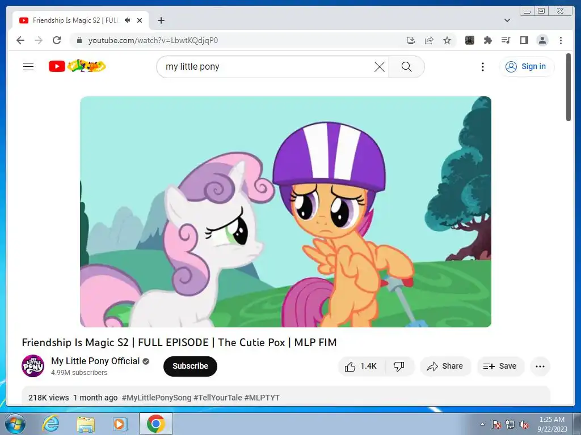Open My Little Pony Official channel
581x435 pixels.
pos(95,361)
